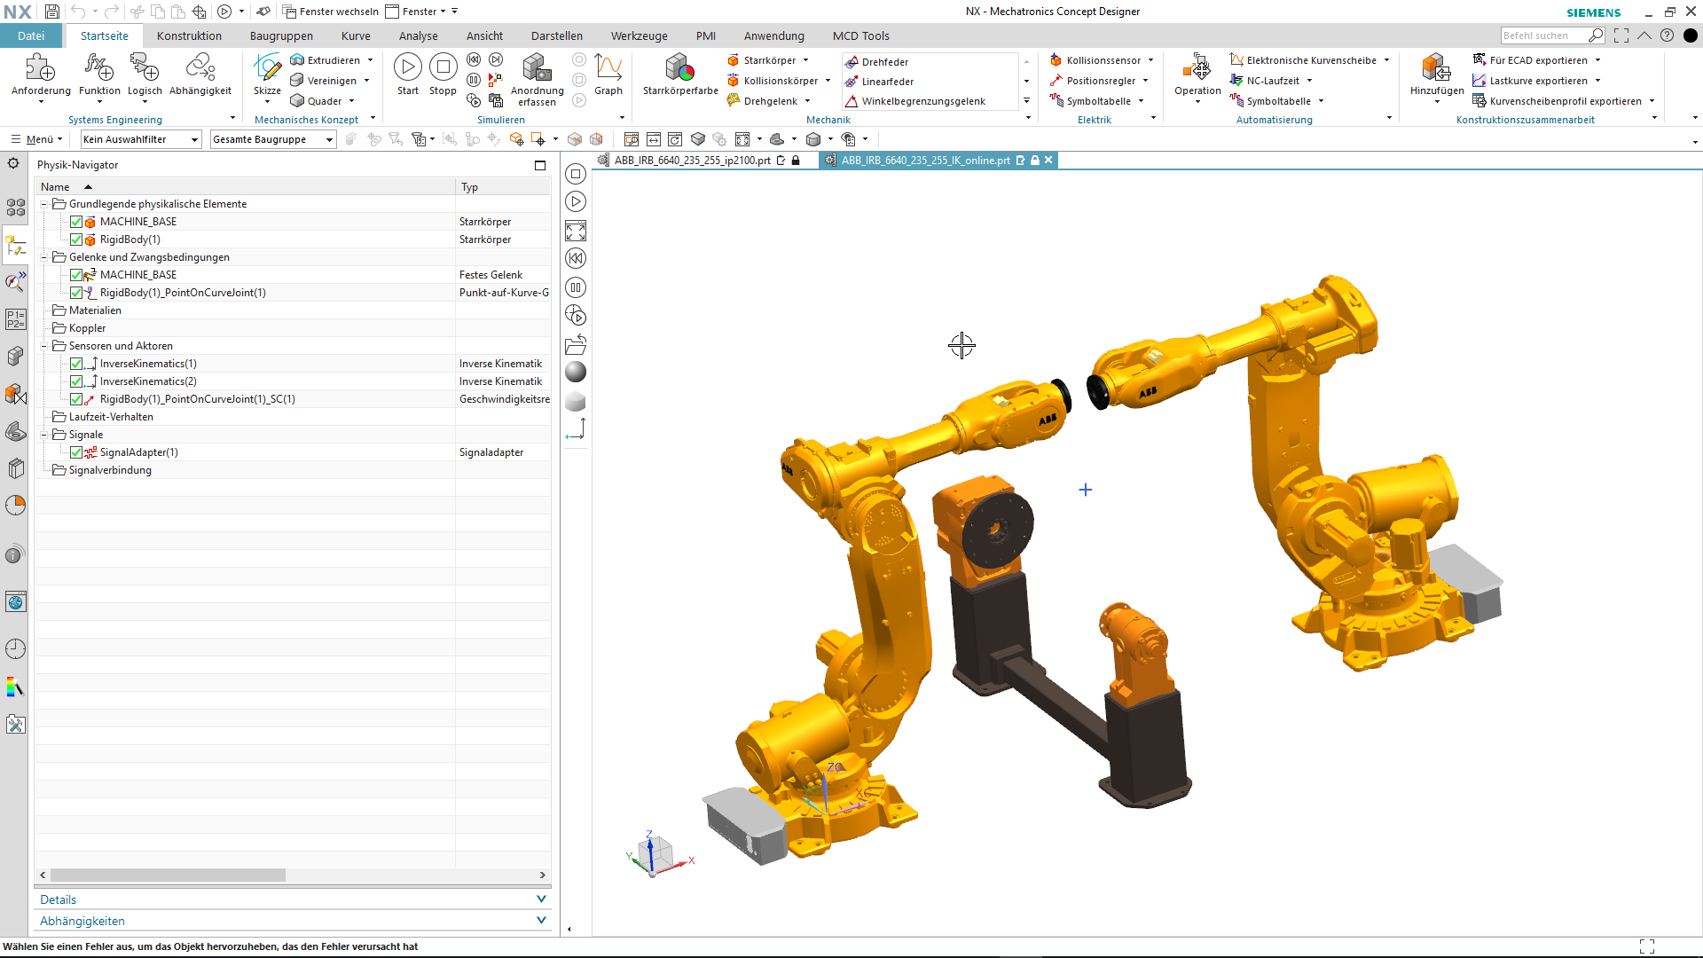The width and height of the screenshot is (1703, 958).
Task: Select the Funktion tool icon
Action: [x=99, y=67]
